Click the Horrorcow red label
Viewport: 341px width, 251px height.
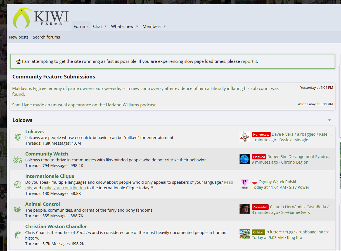click(x=261, y=134)
